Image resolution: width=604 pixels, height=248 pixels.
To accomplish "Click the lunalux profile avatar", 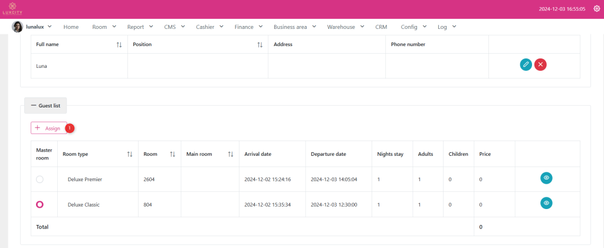I will pyautogui.click(x=18, y=27).
